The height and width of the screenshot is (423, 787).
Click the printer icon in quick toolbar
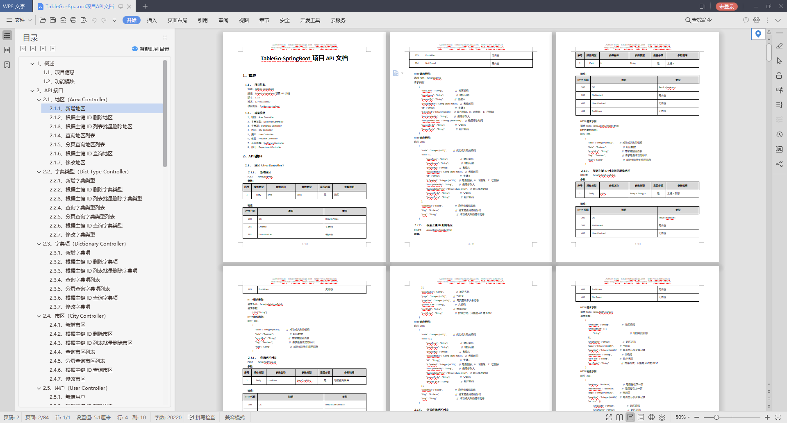pos(73,20)
